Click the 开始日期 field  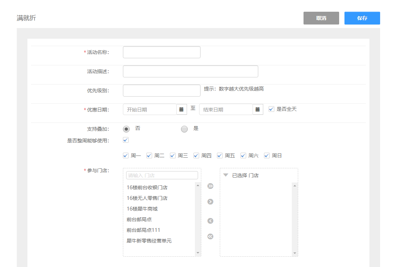pos(150,109)
